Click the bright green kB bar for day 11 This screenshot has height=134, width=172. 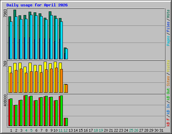click(61, 111)
